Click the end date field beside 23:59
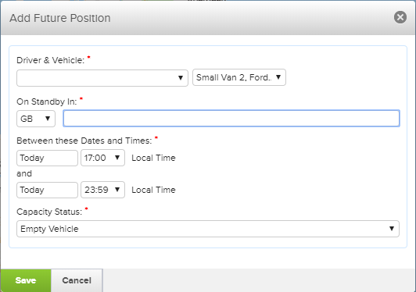Image resolution: width=416 pixels, height=292 pixels. coord(47,190)
